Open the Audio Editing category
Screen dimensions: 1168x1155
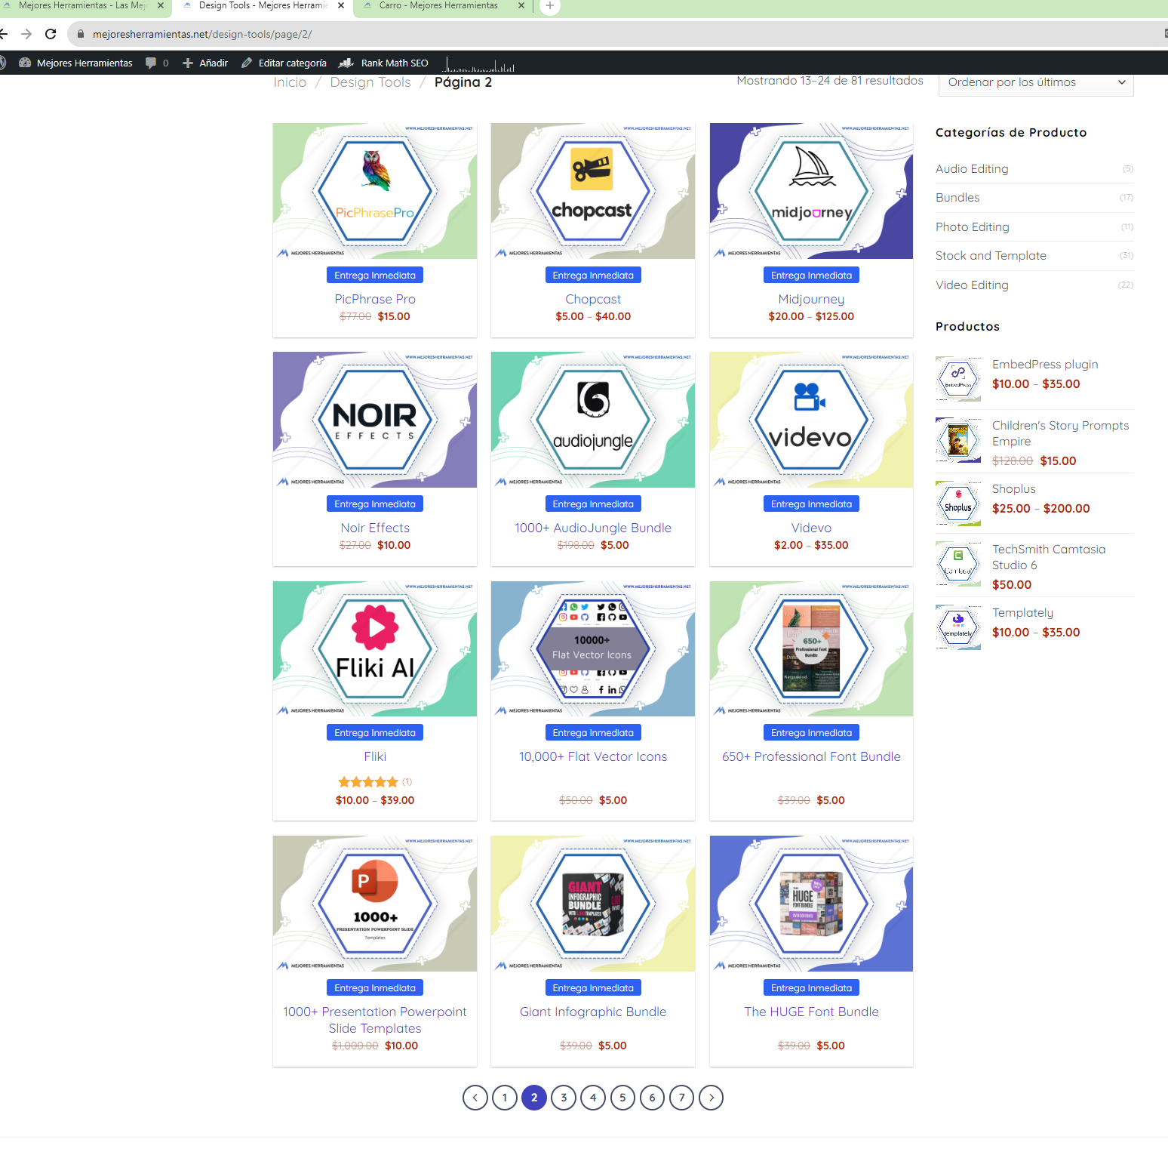tap(972, 169)
